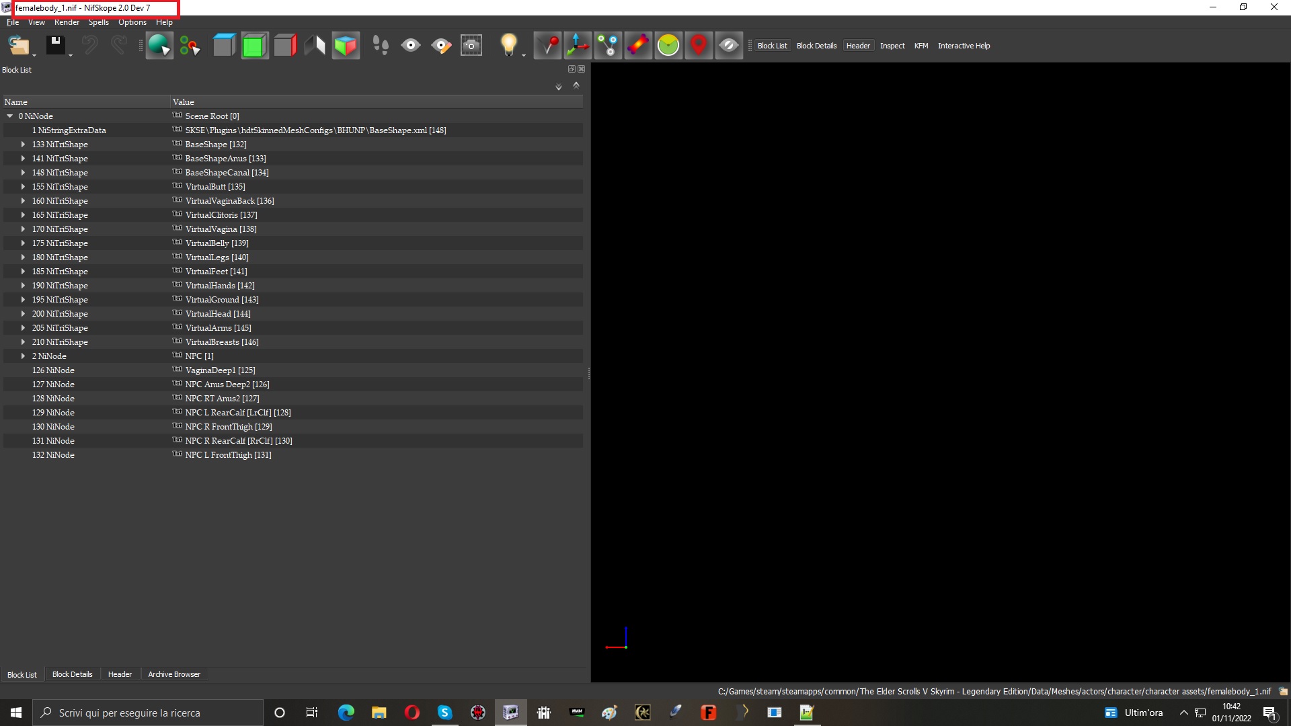The width and height of the screenshot is (1291, 726).
Task: Open the Render menu
Action: [67, 22]
